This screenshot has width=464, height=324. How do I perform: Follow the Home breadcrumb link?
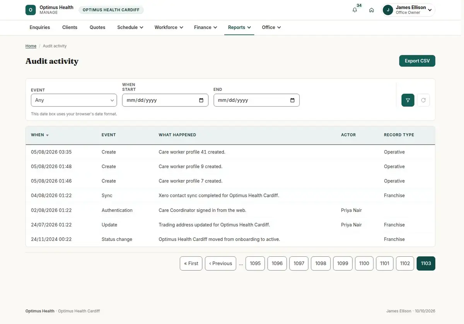pyautogui.click(x=31, y=46)
